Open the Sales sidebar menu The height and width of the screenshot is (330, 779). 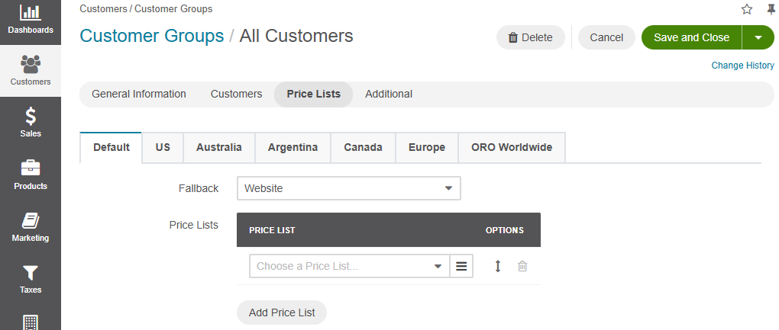click(31, 122)
